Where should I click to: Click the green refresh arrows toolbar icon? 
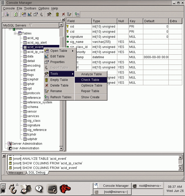coord(16,15)
